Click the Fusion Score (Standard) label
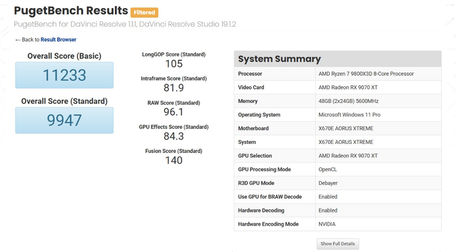 tap(174, 151)
